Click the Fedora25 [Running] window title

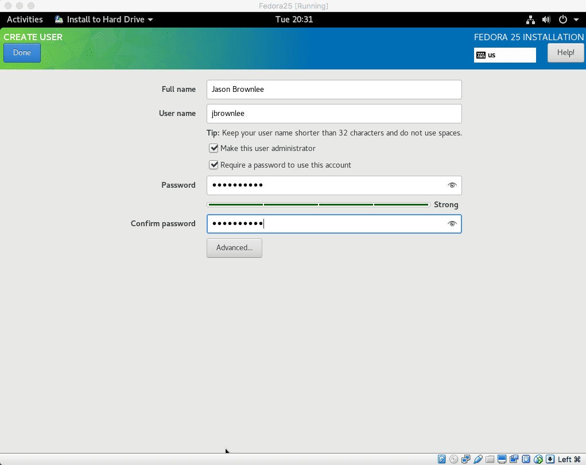coord(293,6)
